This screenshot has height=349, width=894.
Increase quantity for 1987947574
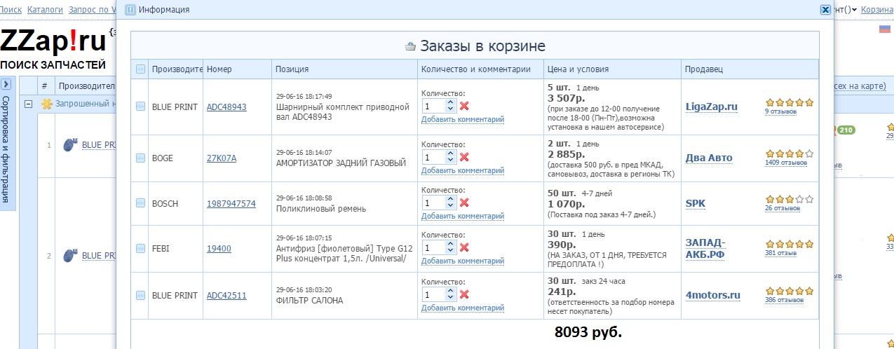tap(450, 199)
